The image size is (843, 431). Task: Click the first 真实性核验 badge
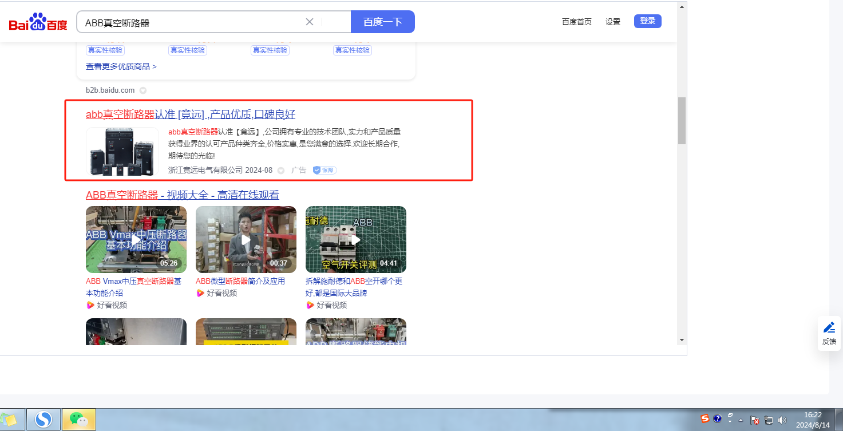point(105,50)
